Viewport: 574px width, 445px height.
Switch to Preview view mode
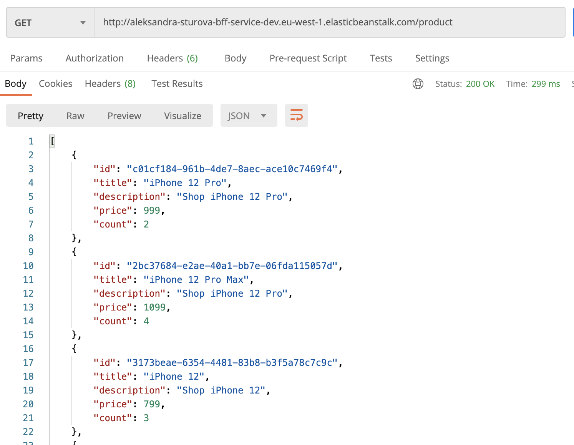[124, 116]
